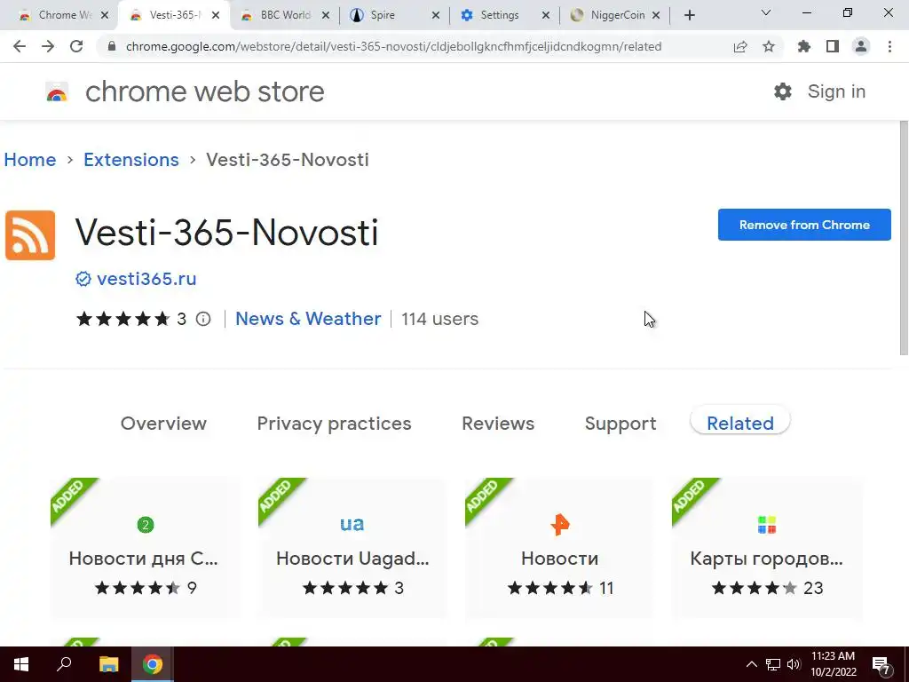Open web store settings gear
The image size is (909, 682).
coord(783,91)
